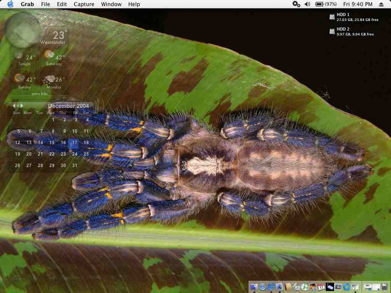Open the HDD 1 drive icon
The height and width of the screenshot is (293, 391).
332,17
